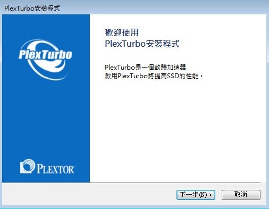Image resolution: width=269 pixels, height=209 pixels.
Task: Click the 取消 button
Action: [x=241, y=195]
